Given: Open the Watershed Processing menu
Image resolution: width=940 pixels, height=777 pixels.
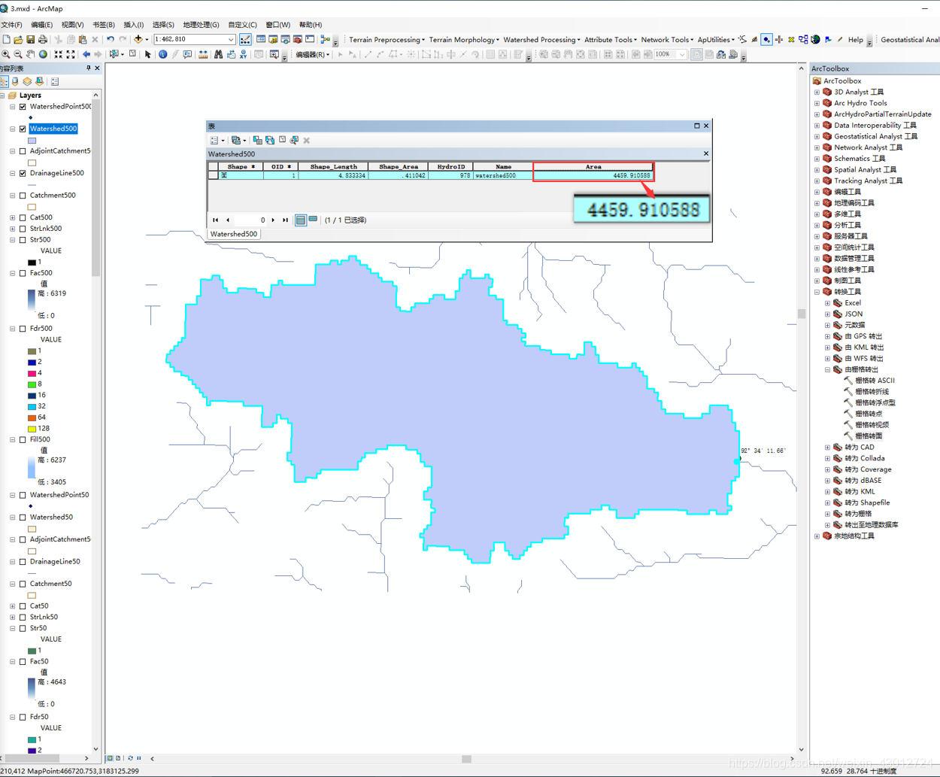Looking at the screenshot, I should pos(541,40).
